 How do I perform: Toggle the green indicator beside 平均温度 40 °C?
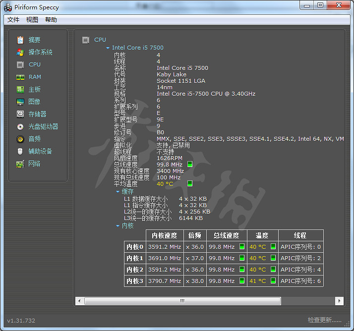190,183
